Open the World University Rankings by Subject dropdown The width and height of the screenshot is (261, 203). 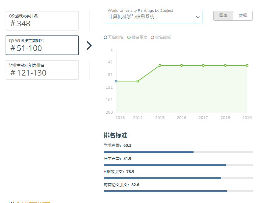[153, 17]
